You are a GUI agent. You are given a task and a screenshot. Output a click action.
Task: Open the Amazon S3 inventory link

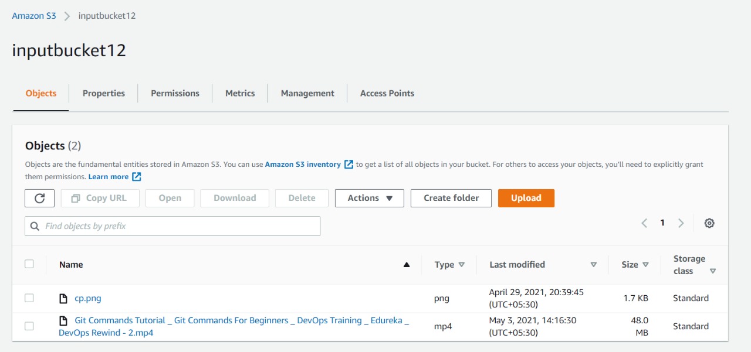point(303,165)
